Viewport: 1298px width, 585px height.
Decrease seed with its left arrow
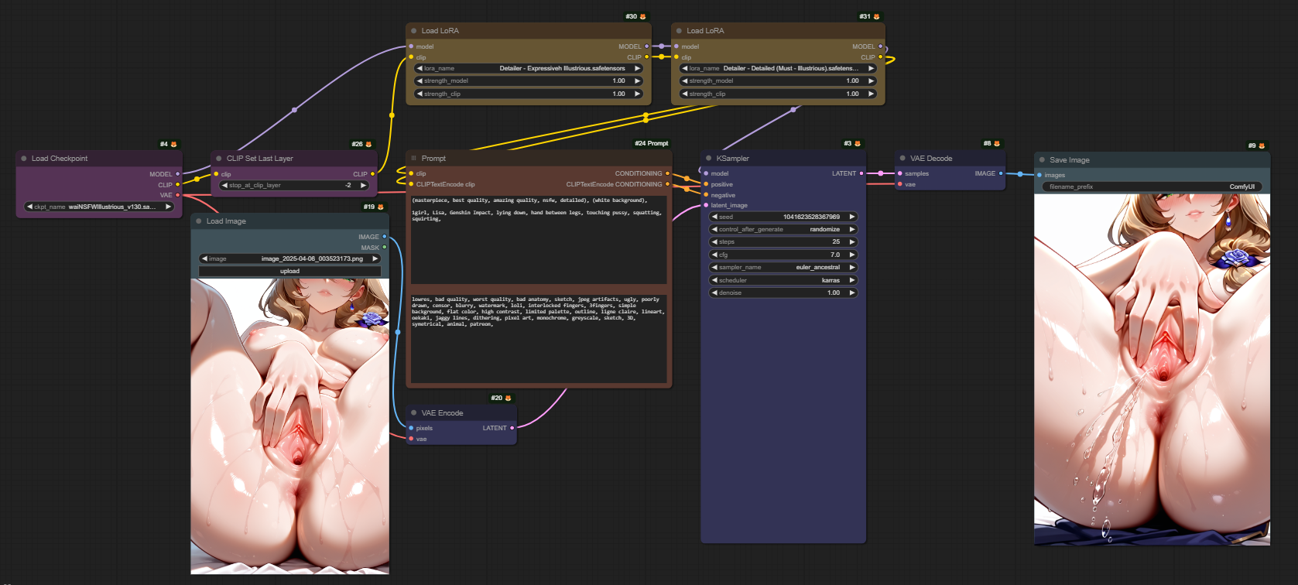714,217
